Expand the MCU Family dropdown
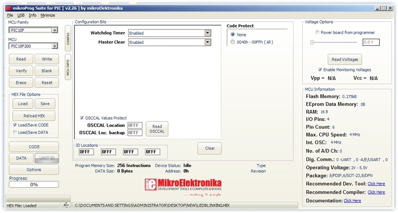The image size is (398, 213). [55, 30]
